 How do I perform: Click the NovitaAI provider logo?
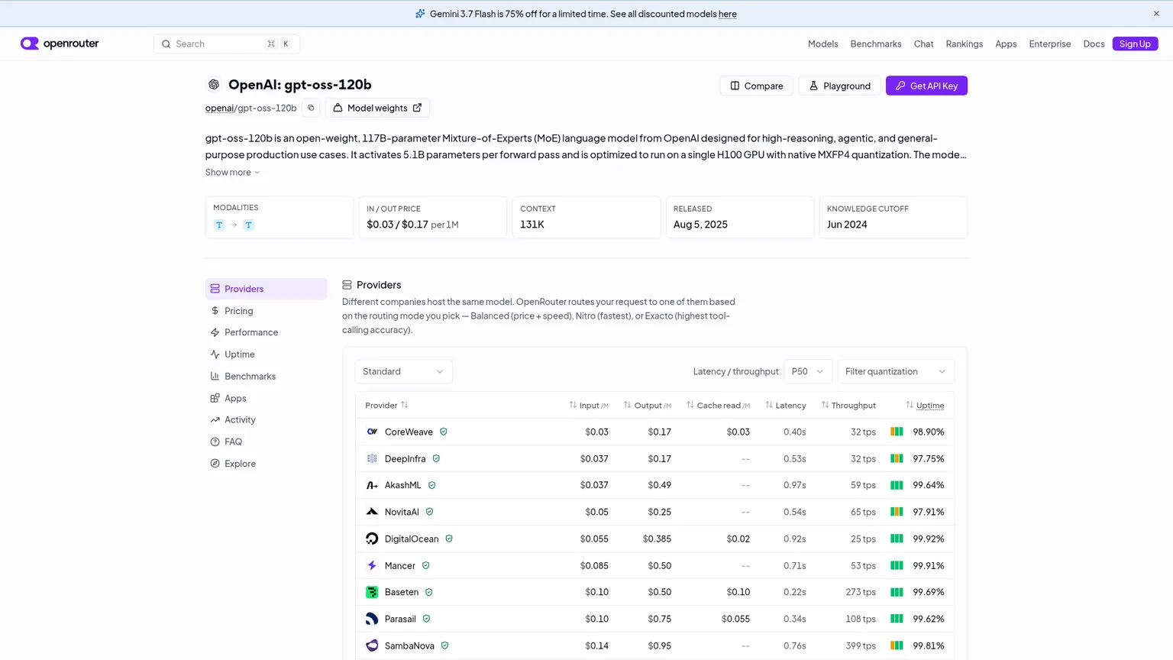click(x=372, y=512)
